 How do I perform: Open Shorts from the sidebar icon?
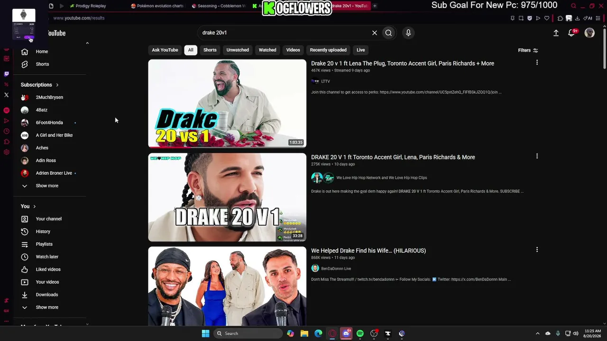[25, 64]
